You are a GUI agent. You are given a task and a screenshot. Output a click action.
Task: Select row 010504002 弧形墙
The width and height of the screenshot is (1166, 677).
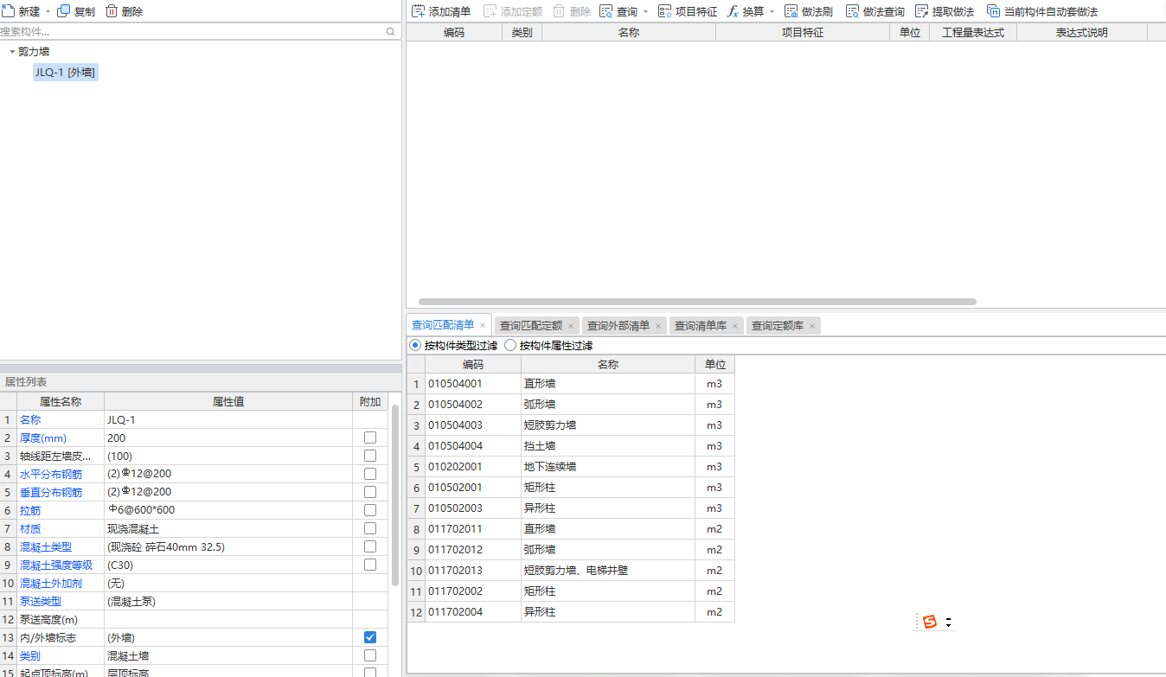(x=571, y=404)
